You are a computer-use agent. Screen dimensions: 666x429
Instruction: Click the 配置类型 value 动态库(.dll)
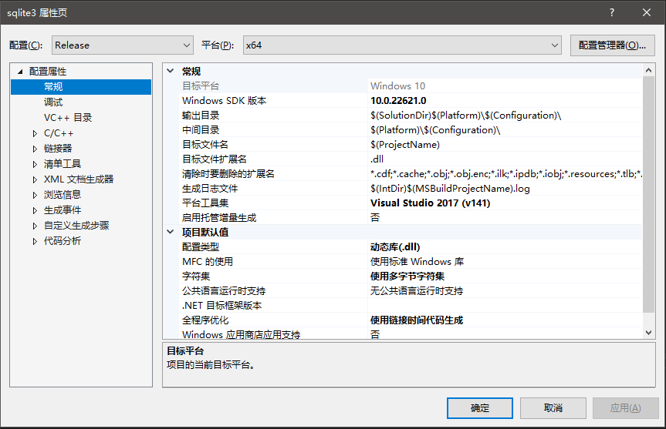395,247
